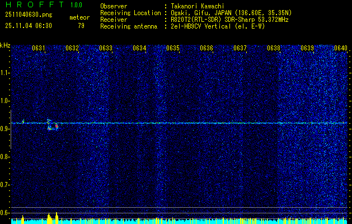The width and height of the screenshot is (352, 224).
Task: Click time marker 0637
Action: (240, 48)
